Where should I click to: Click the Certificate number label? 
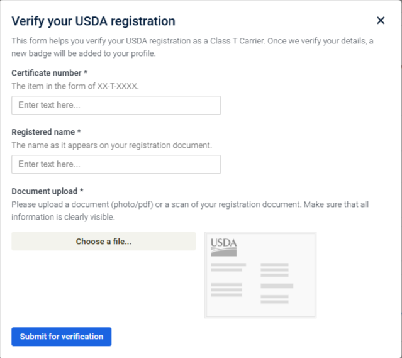click(x=47, y=73)
